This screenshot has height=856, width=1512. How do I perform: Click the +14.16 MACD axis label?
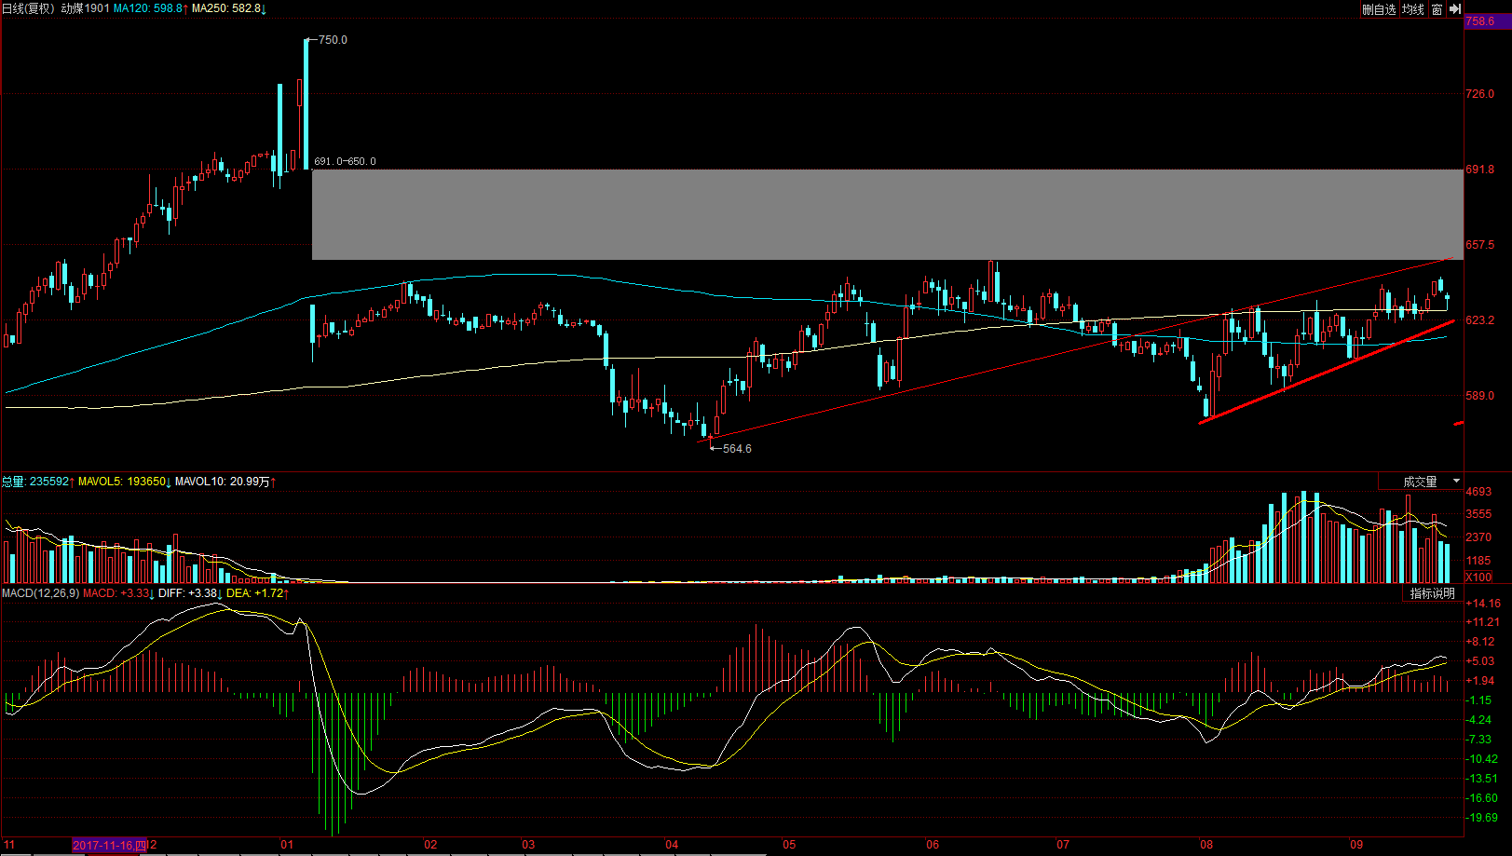point(1483,604)
